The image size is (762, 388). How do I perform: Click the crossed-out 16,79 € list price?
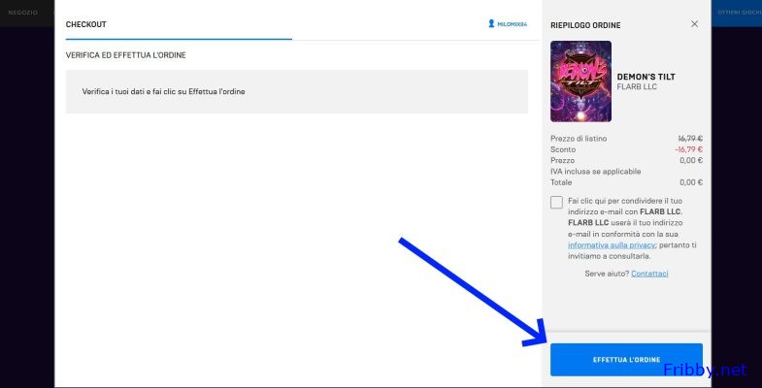[x=689, y=139]
